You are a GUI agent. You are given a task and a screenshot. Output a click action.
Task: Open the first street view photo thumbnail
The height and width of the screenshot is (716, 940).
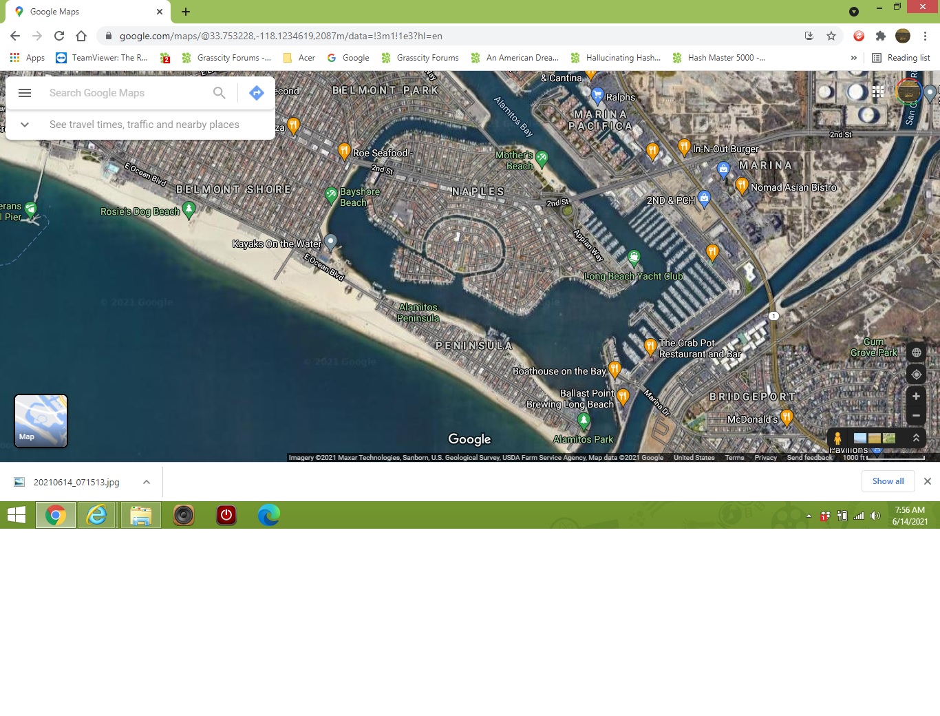(x=860, y=438)
